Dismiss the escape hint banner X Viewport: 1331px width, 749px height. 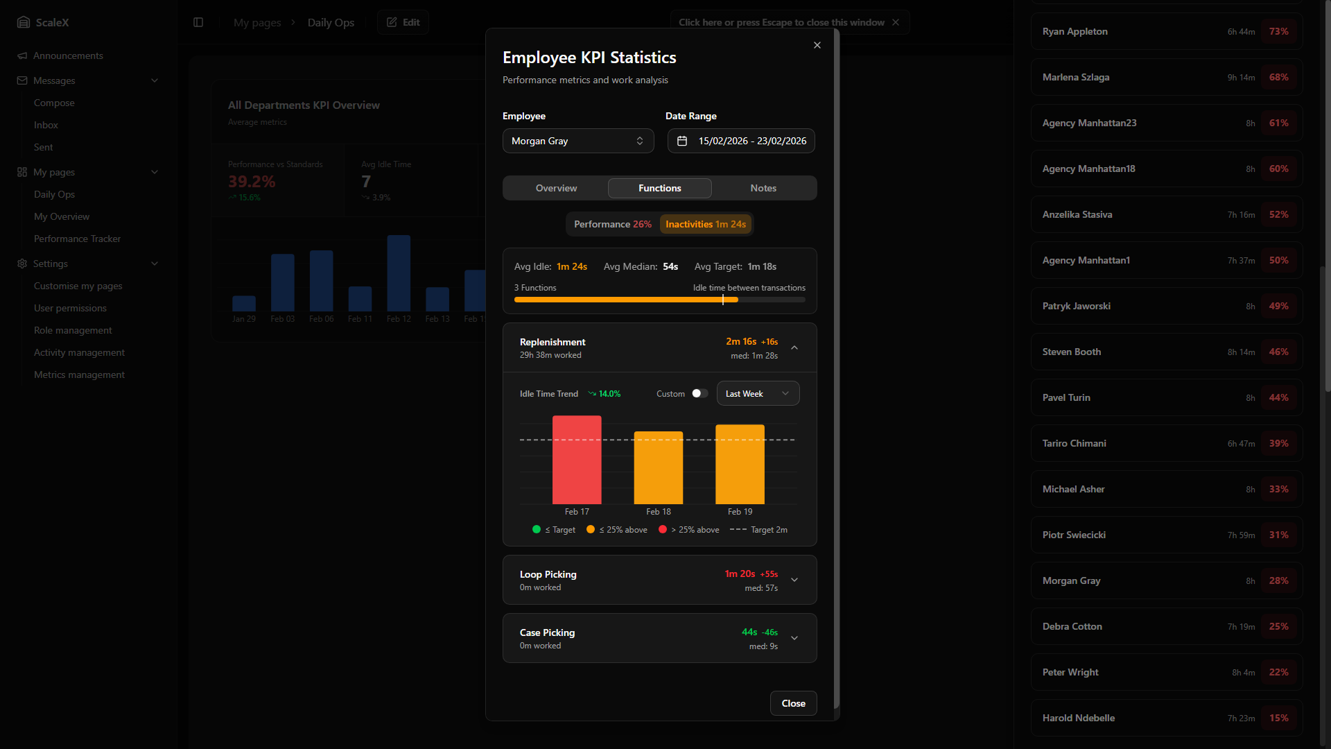coord(896,22)
